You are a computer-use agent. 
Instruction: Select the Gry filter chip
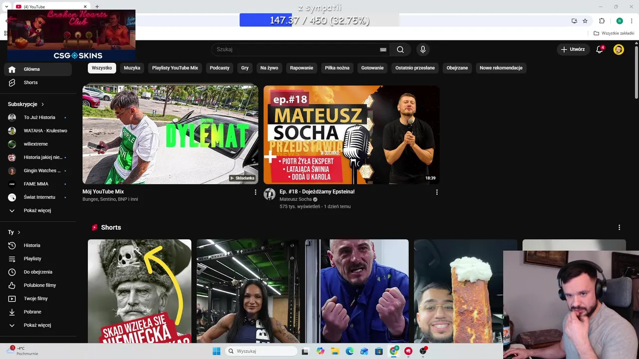pyautogui.click(x=245, y=68)
